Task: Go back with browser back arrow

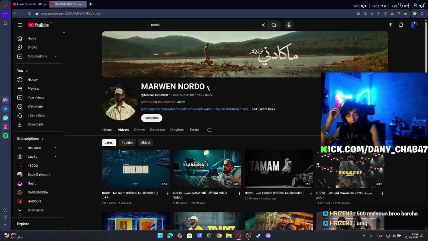Action: (x=15, y=13)
